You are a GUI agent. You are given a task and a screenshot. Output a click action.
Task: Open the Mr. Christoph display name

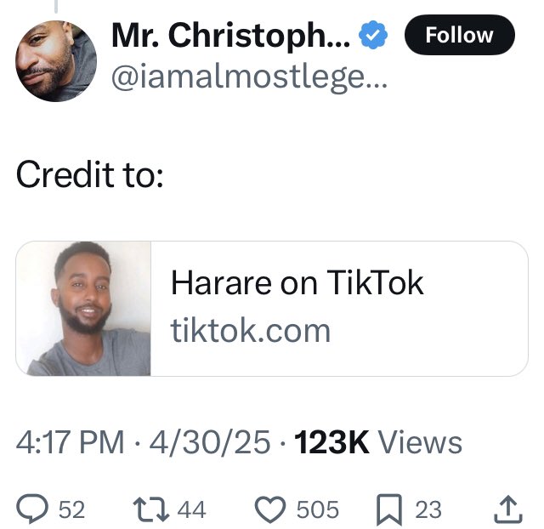click(x=230, y=36)
